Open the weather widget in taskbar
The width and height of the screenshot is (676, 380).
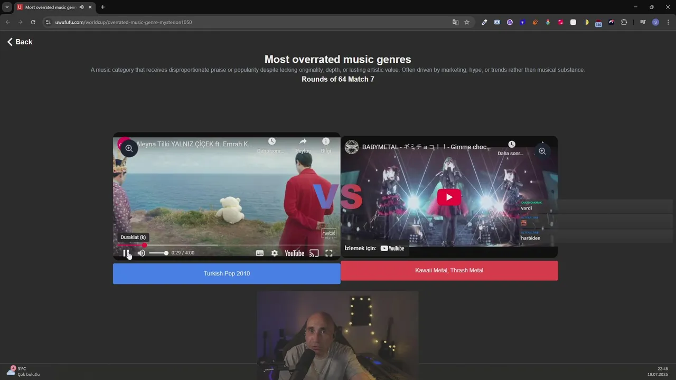pyautogui.click(x=23, y=372)
